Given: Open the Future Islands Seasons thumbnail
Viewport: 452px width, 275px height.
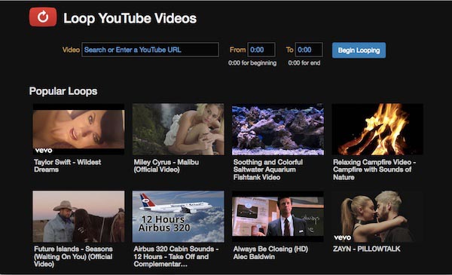Looking at the screenshot, I should tap(78, 216).
